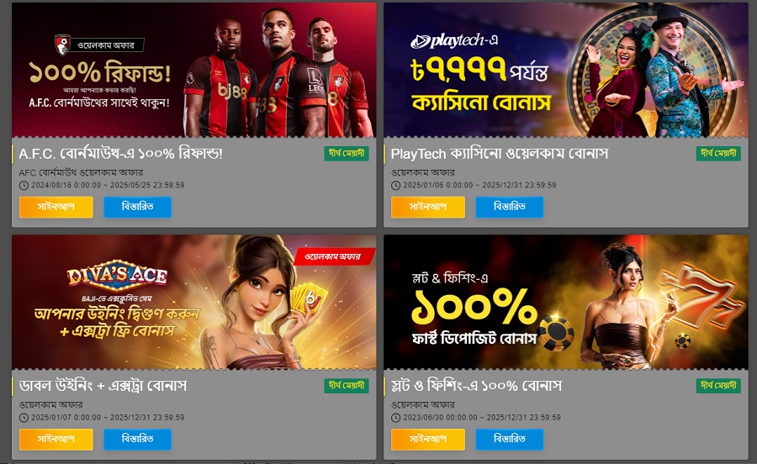This screenshot has width=757, height=464.
Task: Open the ১০০% ফার্স্ট ডিপোজিট বোনাস banner image
Action: click(x=566, y=303)
